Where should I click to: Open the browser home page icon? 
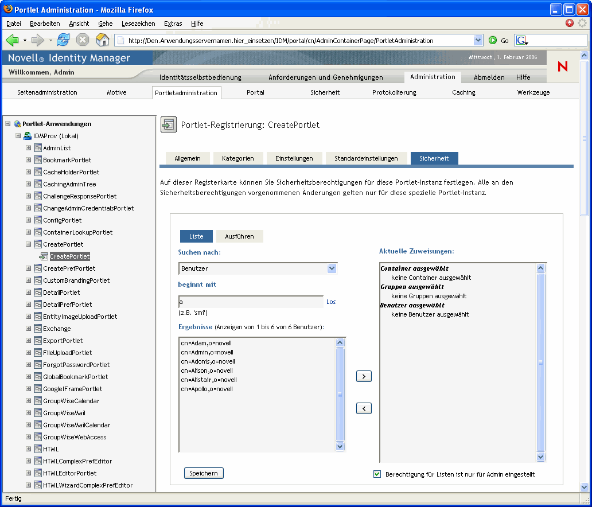[x=102, y=40]
